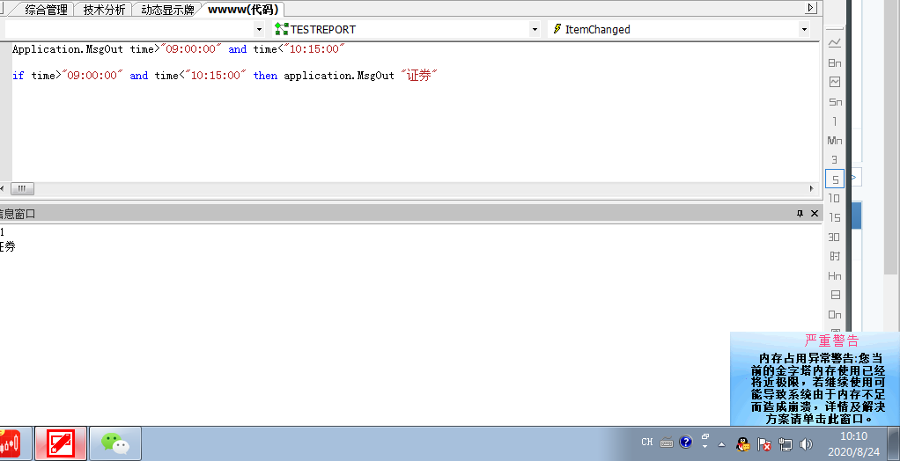
Task: Expand the leftmost empty combo box
Action: (259, 29)
